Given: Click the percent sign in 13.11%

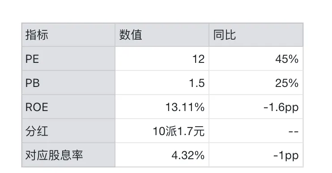Looking at the screenshot, I should tap(200, 107).
